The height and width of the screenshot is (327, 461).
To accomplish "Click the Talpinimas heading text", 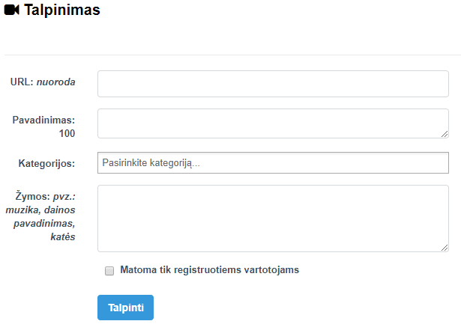I will (62, 10).
